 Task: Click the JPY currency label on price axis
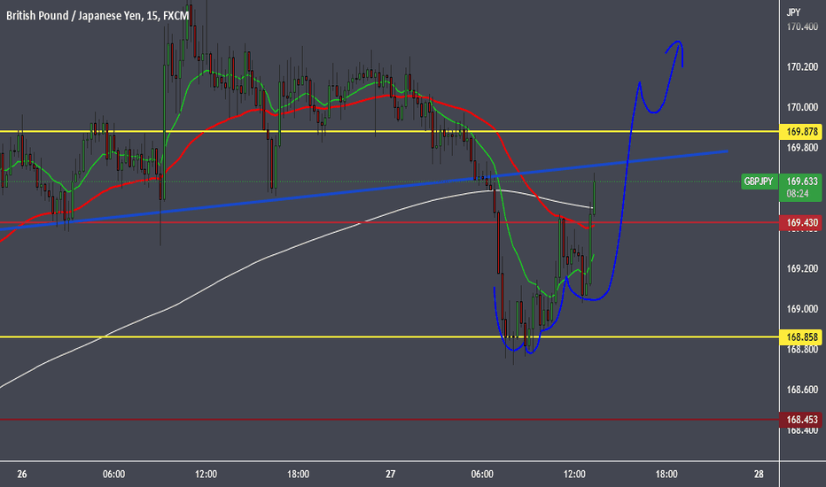(793, 12)
